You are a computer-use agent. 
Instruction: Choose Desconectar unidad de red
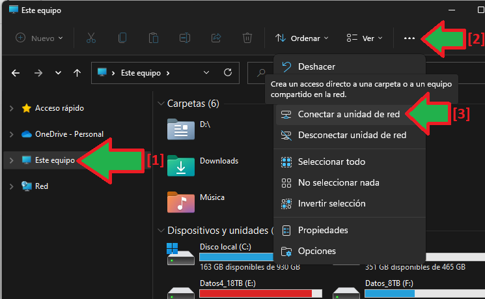click(x=350, y=135)
